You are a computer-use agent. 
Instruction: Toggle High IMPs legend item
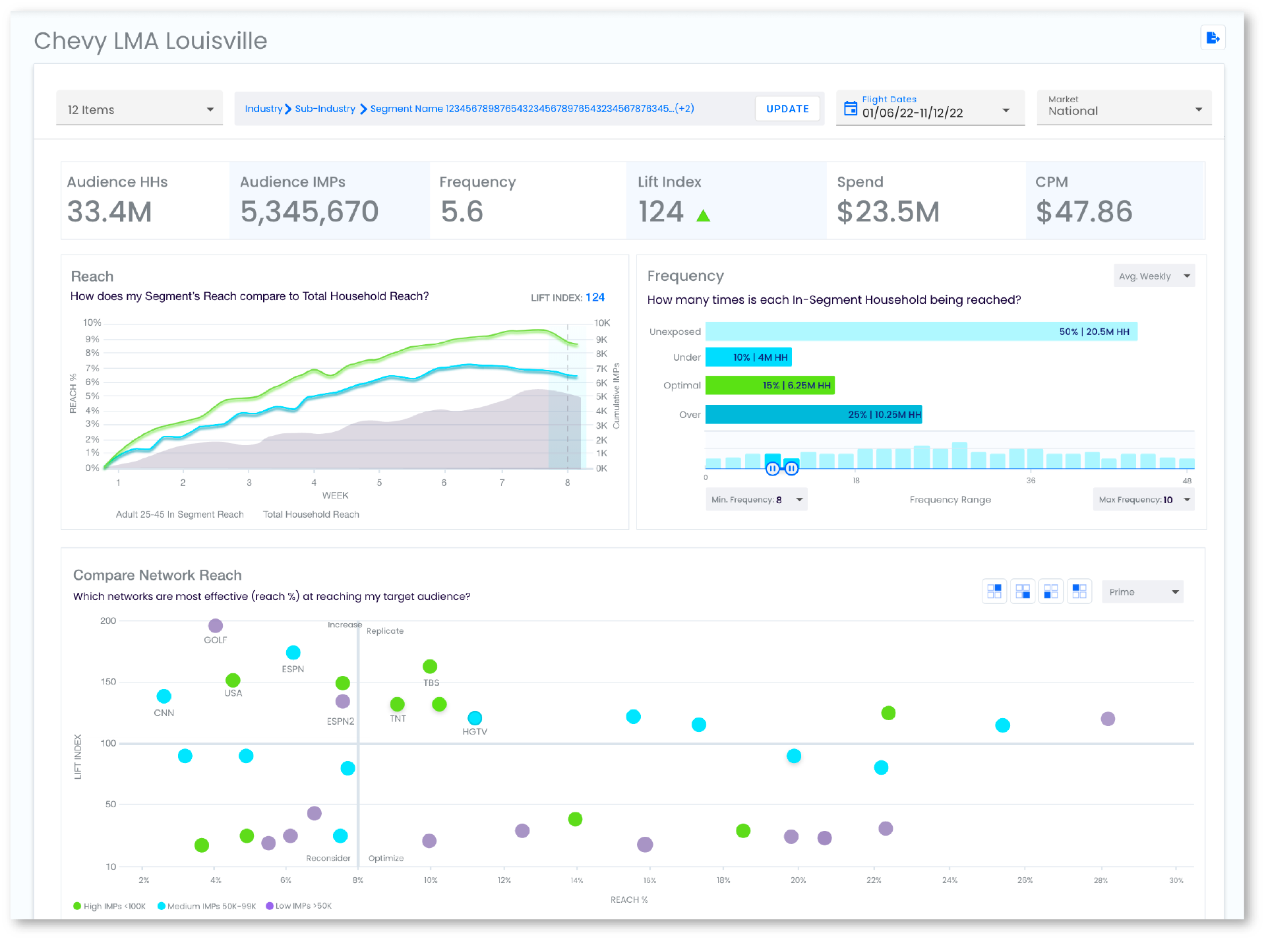click(109, 906)
